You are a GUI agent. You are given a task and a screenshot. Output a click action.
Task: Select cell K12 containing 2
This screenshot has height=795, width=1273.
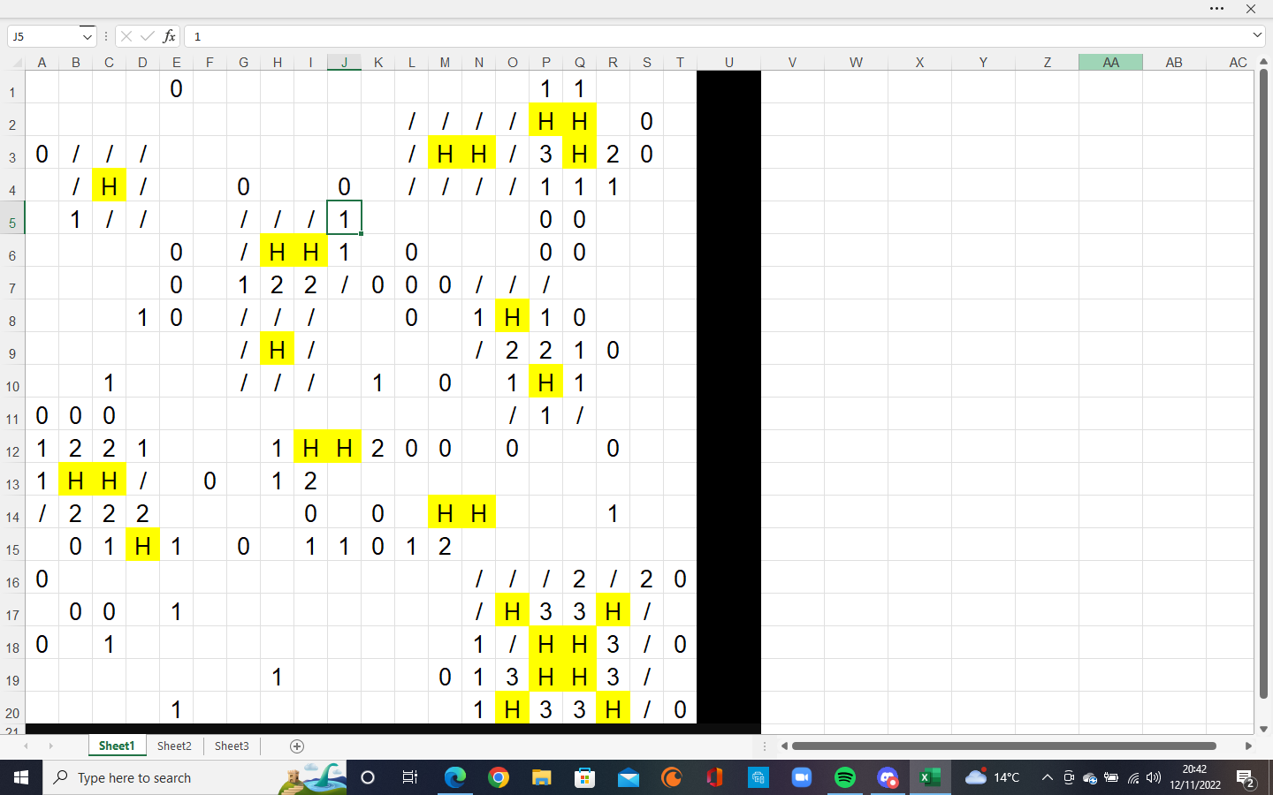377,448
